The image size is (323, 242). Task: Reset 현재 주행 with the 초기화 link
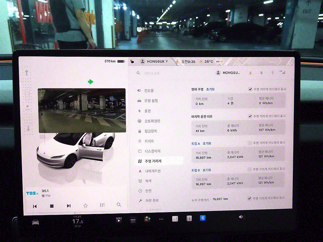(210, 89)
